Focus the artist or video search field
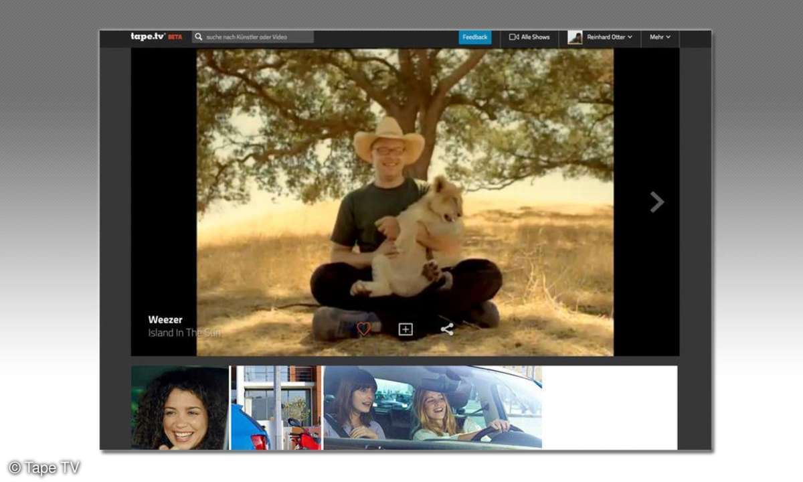The width and height of the screenshot is (803, 482). 253,37
